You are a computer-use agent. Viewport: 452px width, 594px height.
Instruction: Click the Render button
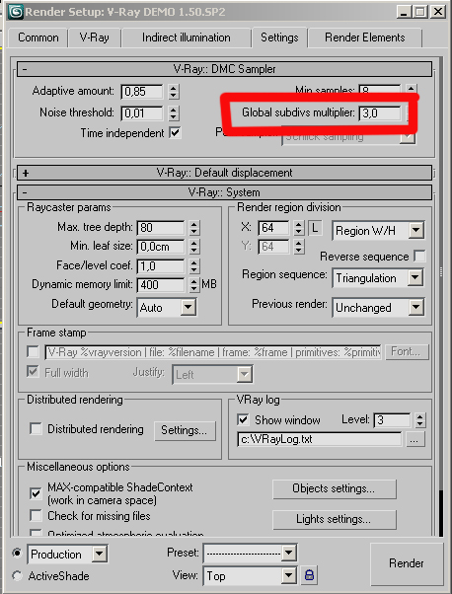407,563
